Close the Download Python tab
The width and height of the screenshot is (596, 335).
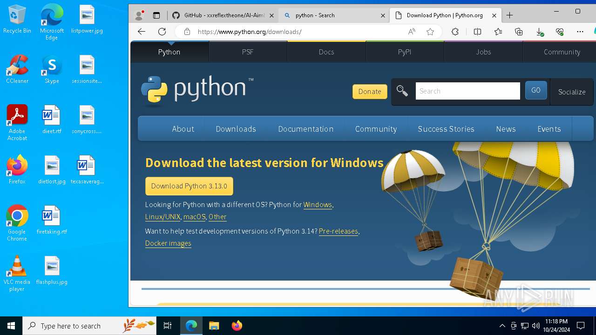click(494, 15)
